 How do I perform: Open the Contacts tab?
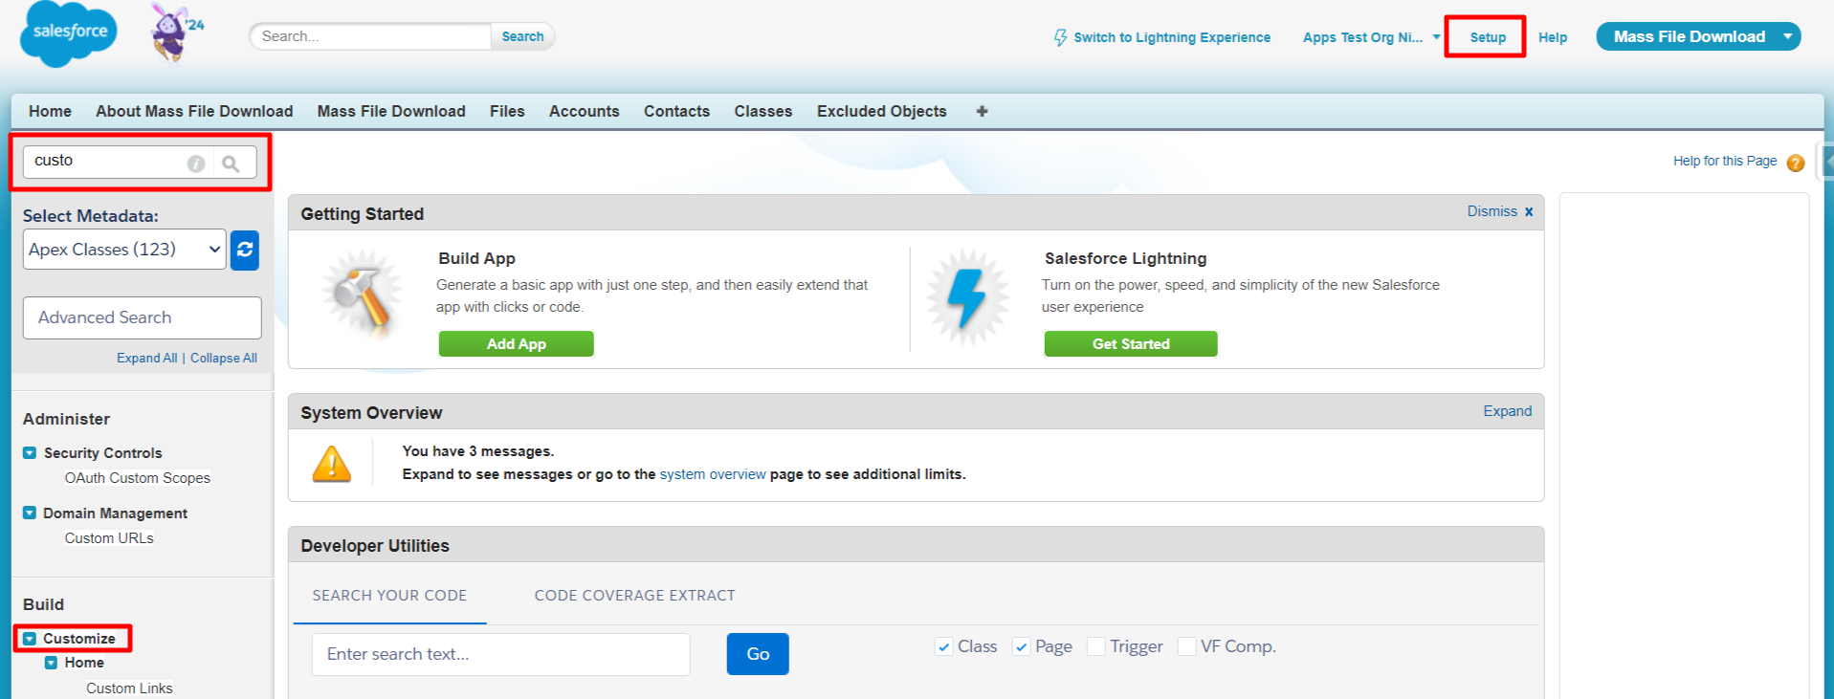click(x=676, y=111)
